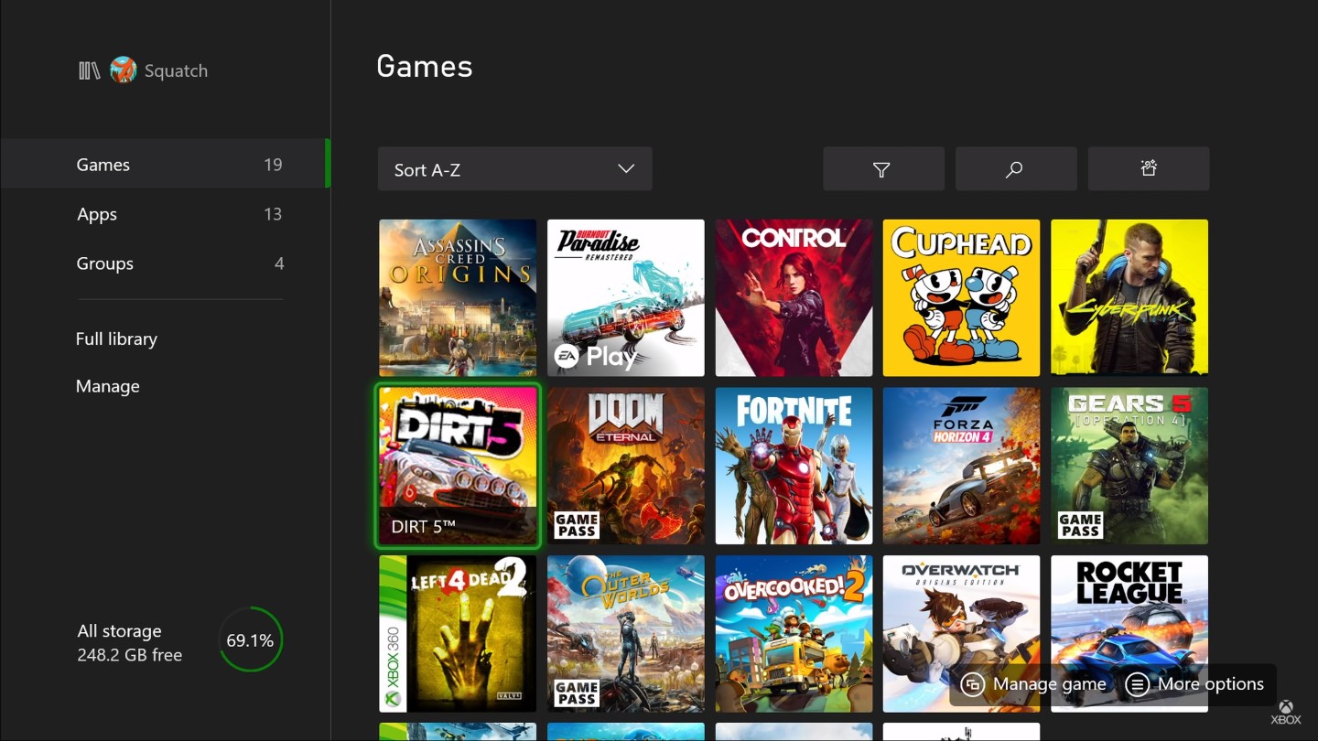Open the DOOM Eternal tile

[626, 466]
